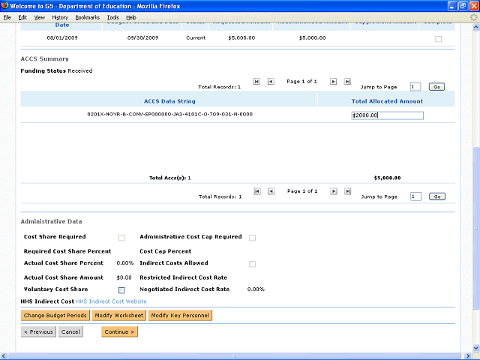Click next page arrow in pager below Total Accs
This screenshot has width=480, height=360.
(x=334, y=192)
